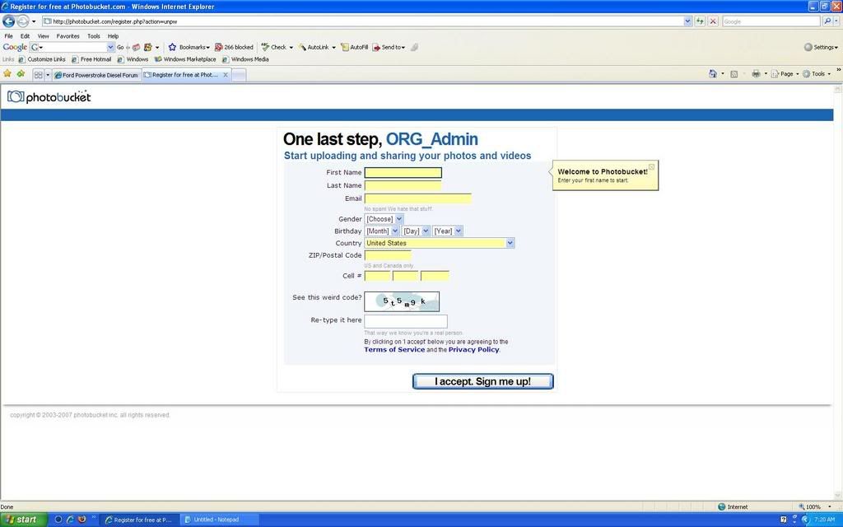Image resolution: width=843 pixels, height=527 pixels.
Task: Open Quick Tabs thumbnail view icon
Action: pyautogui.click(x=38, y=75)
